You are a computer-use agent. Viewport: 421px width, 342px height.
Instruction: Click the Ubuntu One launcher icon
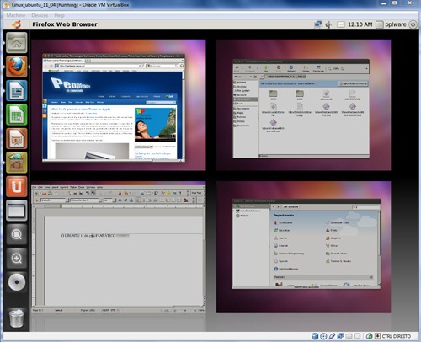pos(17,187)
